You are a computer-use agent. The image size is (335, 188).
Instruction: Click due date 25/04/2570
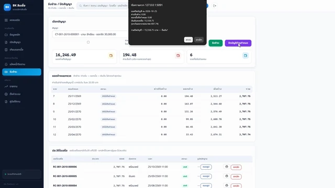coord(74,135)
